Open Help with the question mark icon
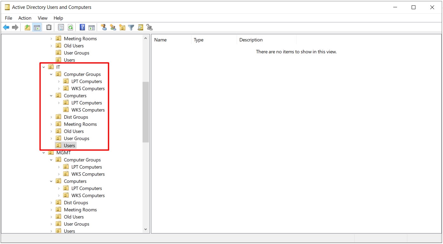 click(x=82, y=28)
